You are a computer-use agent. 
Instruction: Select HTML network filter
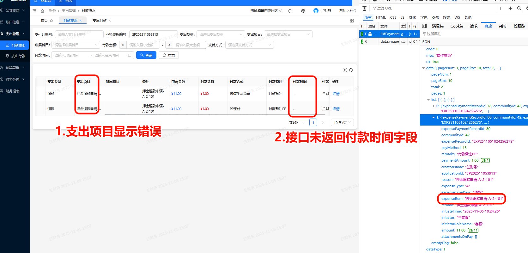point(381,17)
